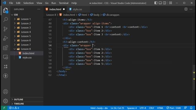Toggle the bottom Panel visibility

point(160,3)
